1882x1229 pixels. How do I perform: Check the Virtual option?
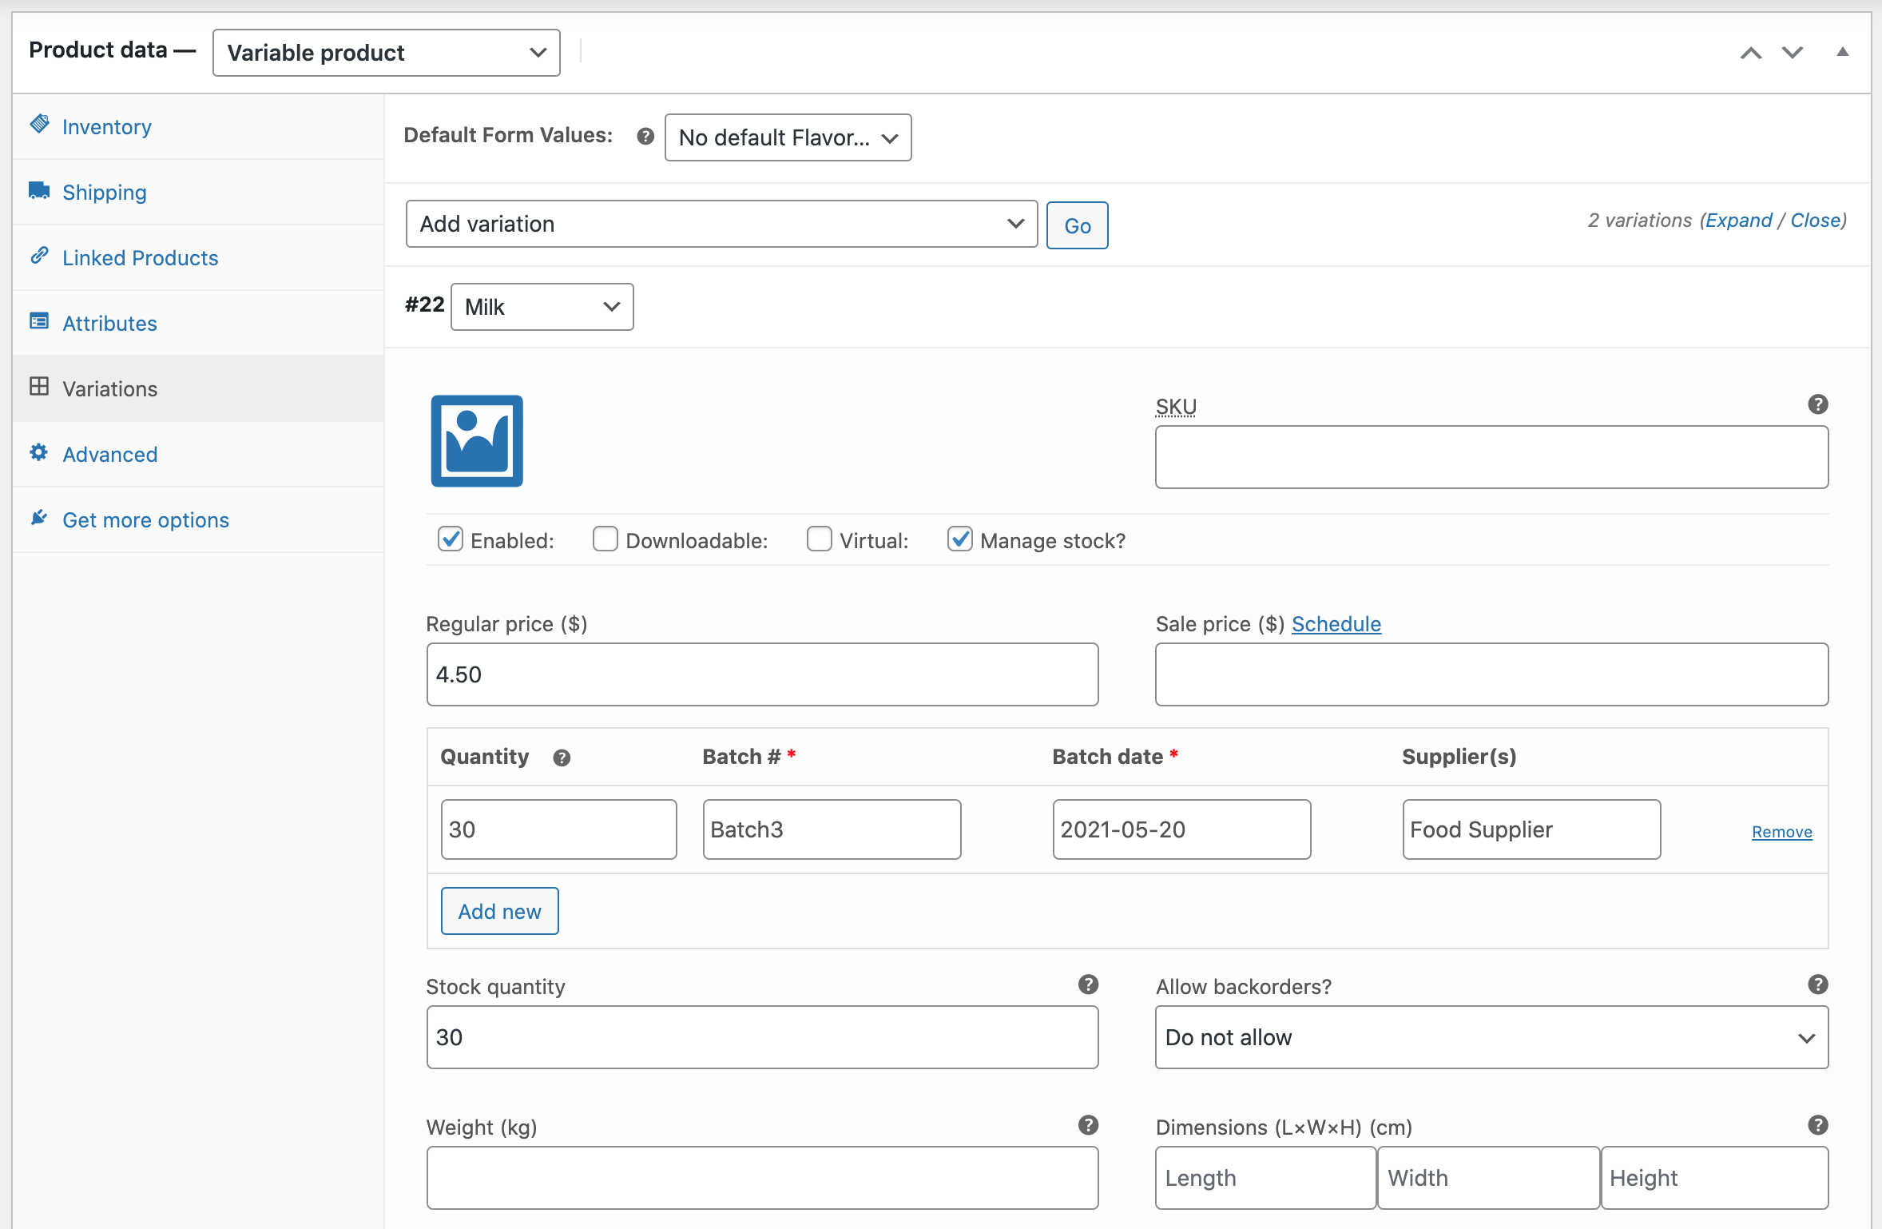coord(820,539)
